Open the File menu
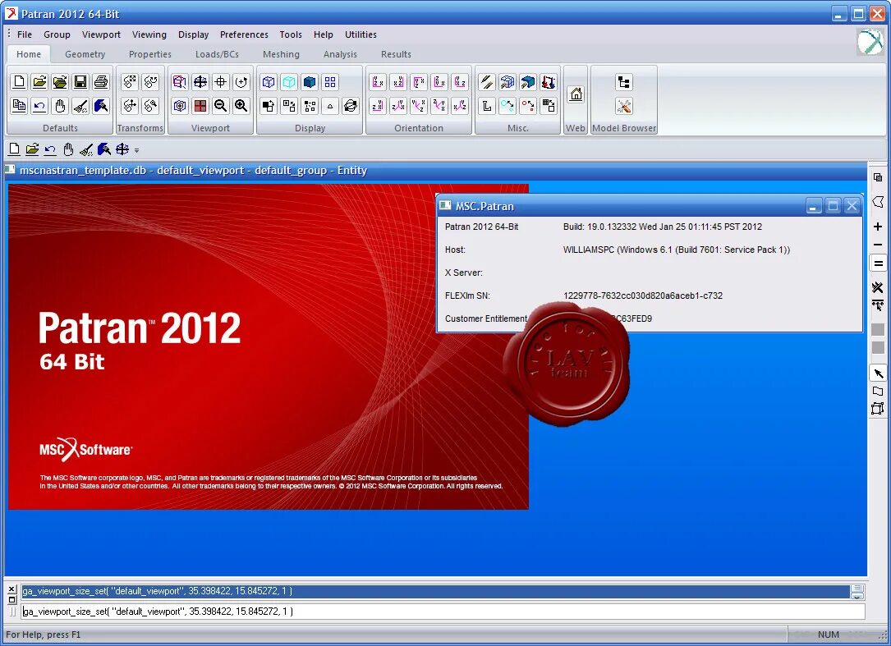 coord(25,34)
